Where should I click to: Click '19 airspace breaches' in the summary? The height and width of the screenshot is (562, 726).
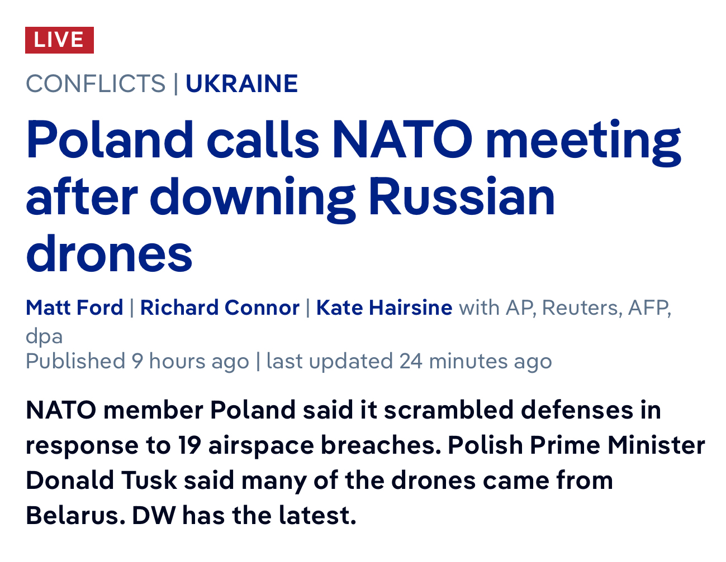tap(310, 445)
